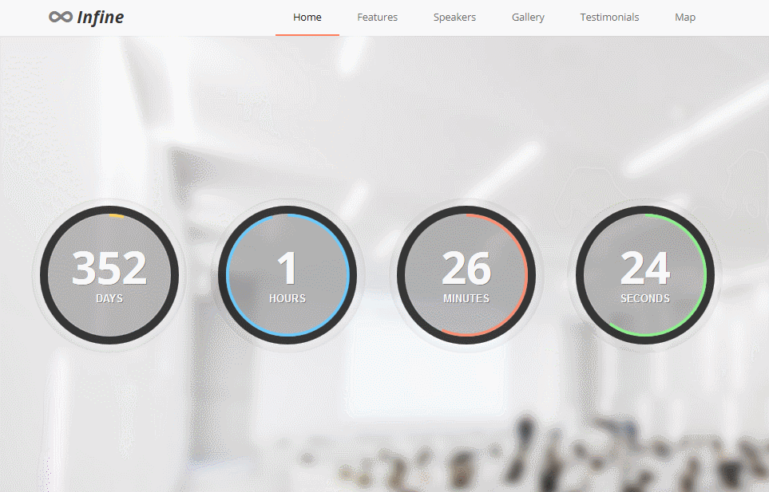Open the Gallery nav link
Viewport: 769px width, 492px height.
coord(528,17)
